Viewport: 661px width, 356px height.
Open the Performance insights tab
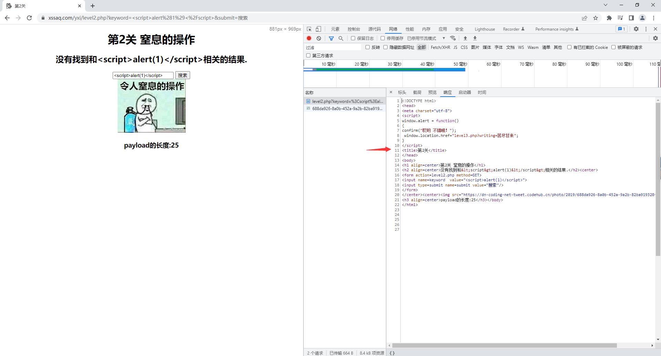557,29
